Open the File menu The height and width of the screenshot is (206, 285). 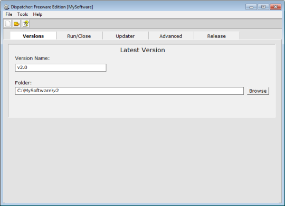click(9, 14)
